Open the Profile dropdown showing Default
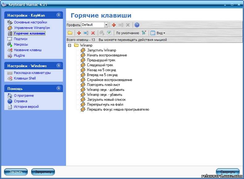The height and width of the screenshot is (179, 244). click(x=106, y=25)
